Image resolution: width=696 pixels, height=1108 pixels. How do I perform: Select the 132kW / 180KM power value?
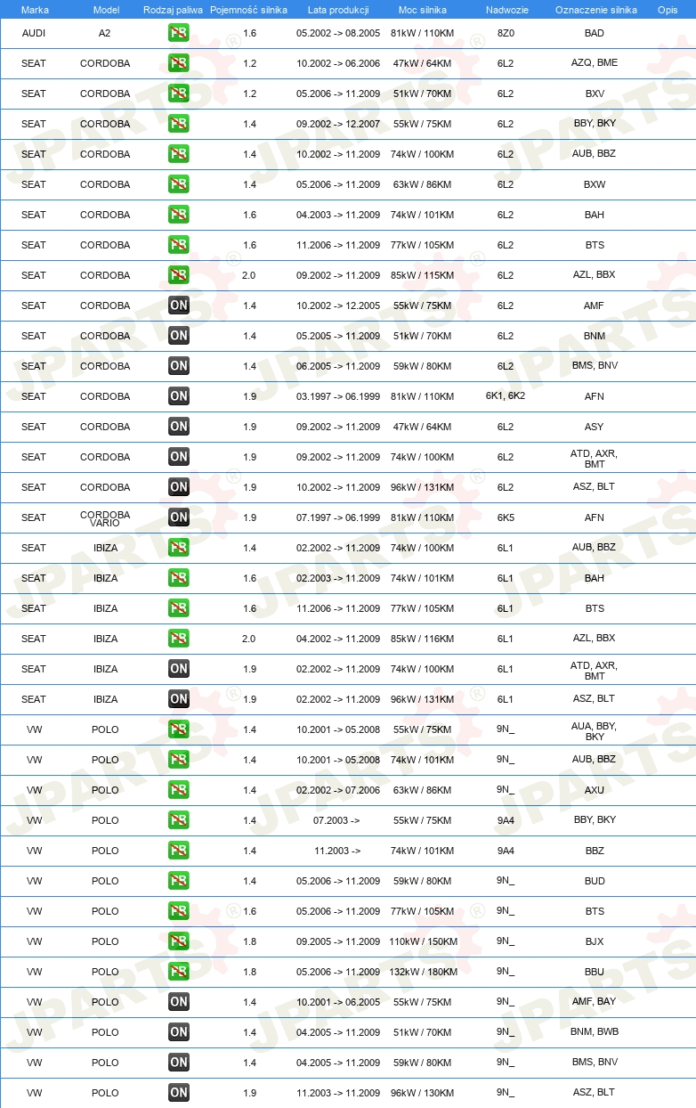click(423, 972)
